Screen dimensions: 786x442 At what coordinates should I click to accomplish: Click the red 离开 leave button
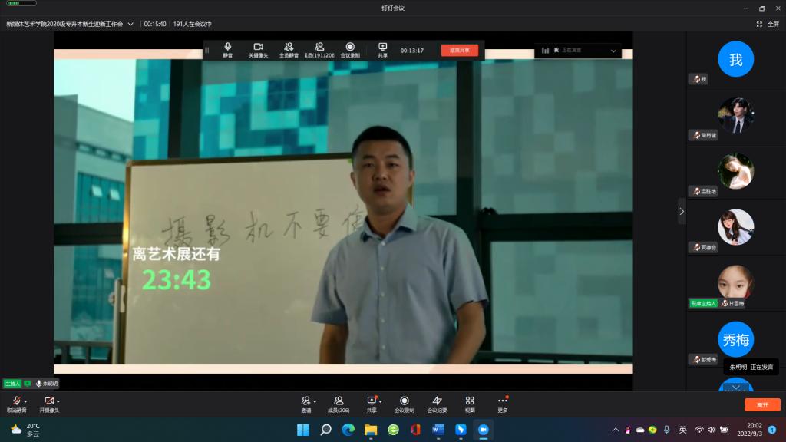pyautogui.click(x=761, y=404)
